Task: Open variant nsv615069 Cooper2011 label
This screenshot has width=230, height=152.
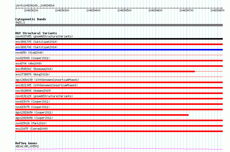Action: point(33,58)
